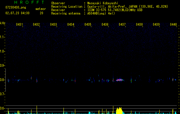Click the file name 07230430.png
The image size is (180, 114).
click(x=16, y=7)
